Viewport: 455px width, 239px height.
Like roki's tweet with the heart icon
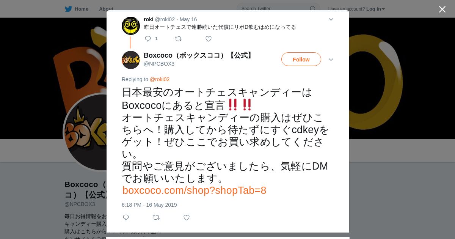click(209, 39)
